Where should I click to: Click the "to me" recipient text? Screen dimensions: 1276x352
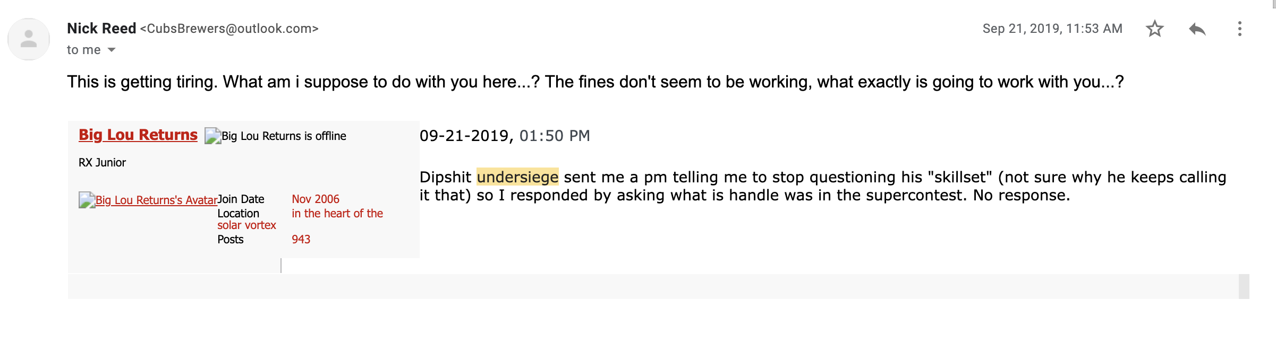tap(83, 50)
